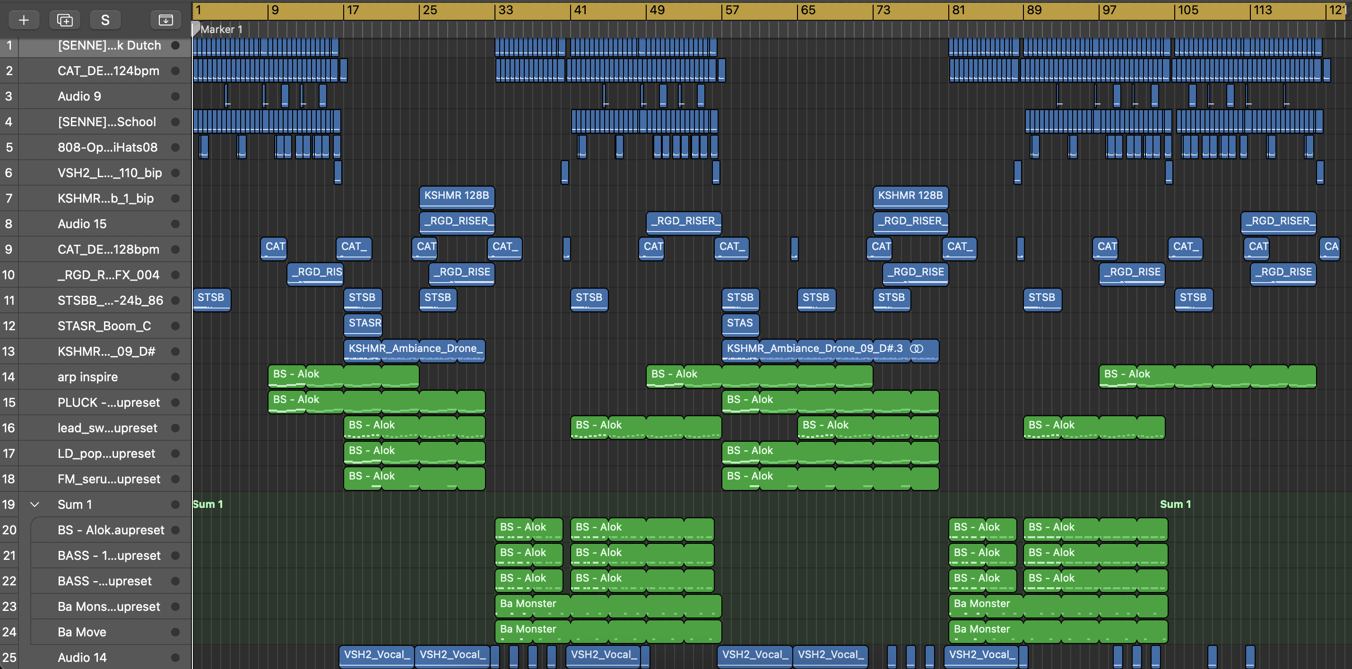This screenshot has width=1352, height=669.
Task: Click track number 13 in the track list
Action: point(9,351)
